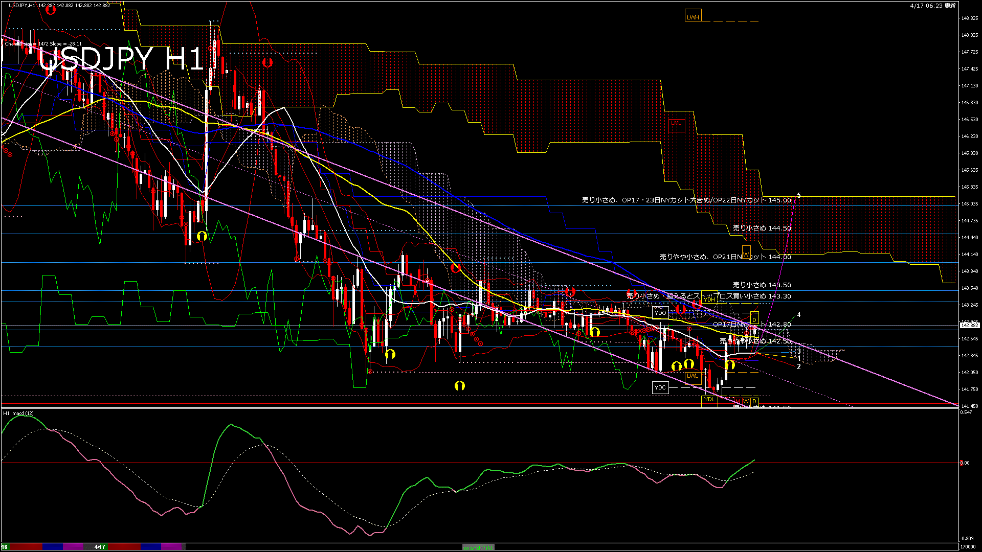Click the 170000 value at bottom right
982x552 pixels.
968,547
